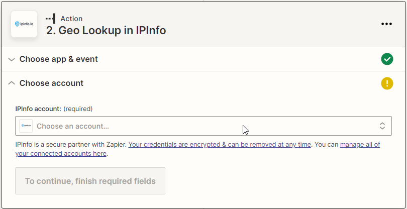The width and height of the screenshot is (407, 209).
Task: Select the Choose account section header
Action: (x=51, y=83)
